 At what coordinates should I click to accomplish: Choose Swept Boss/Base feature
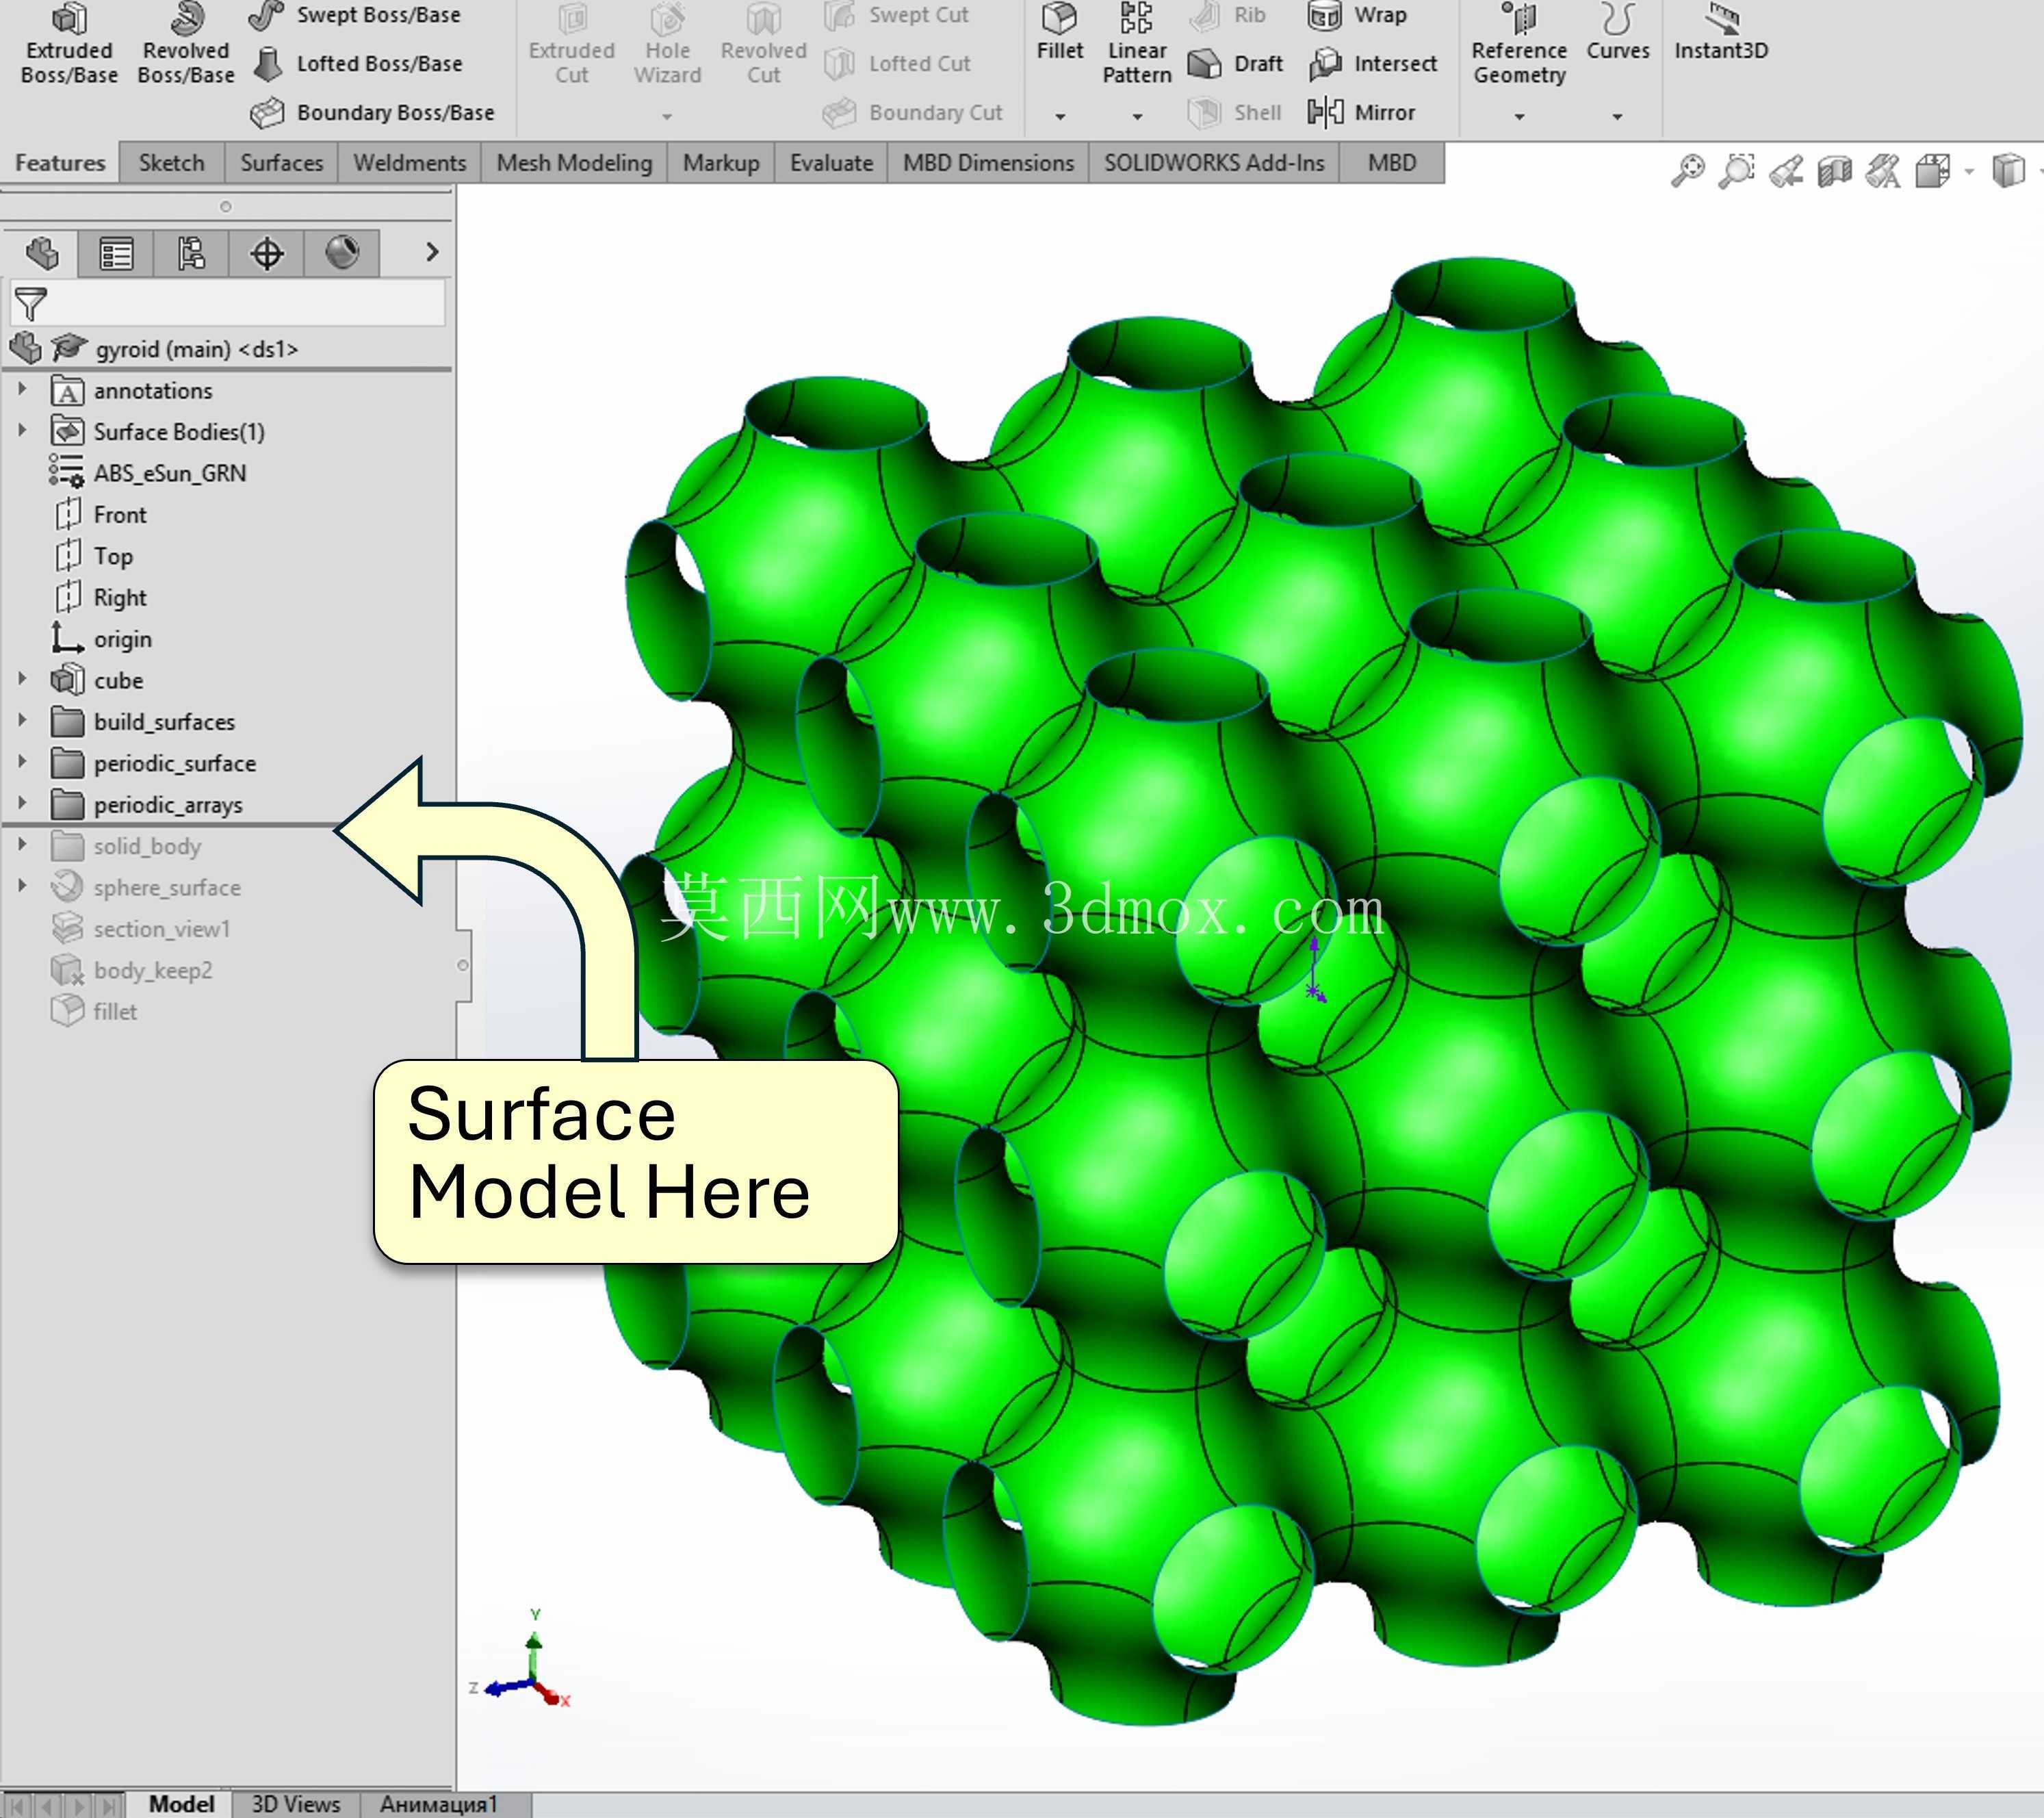[355, 15]
